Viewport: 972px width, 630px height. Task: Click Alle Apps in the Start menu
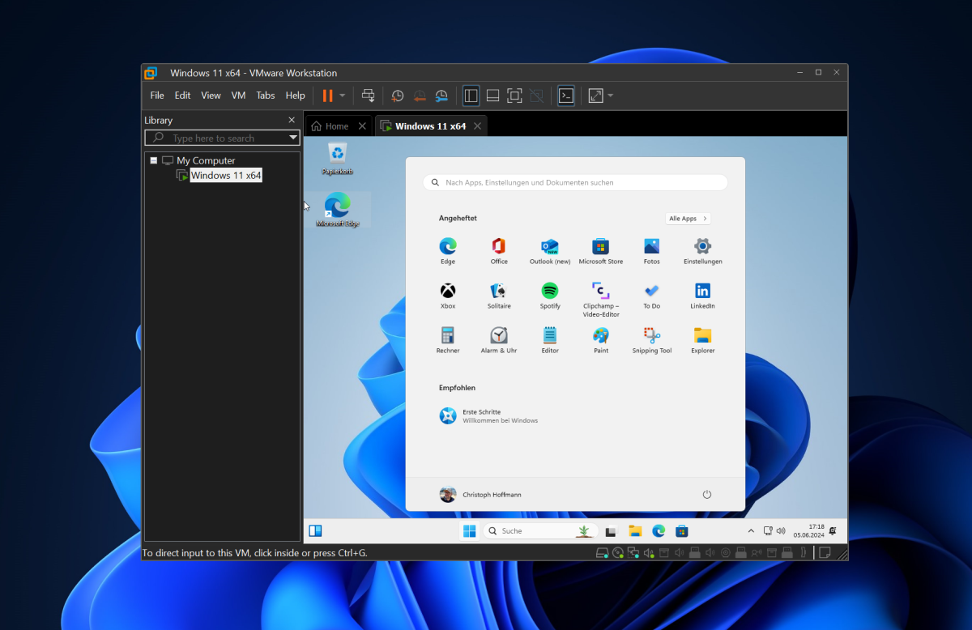687,218
